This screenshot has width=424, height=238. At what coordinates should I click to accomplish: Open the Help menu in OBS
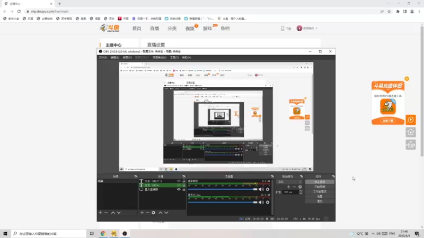coord(187,58)
